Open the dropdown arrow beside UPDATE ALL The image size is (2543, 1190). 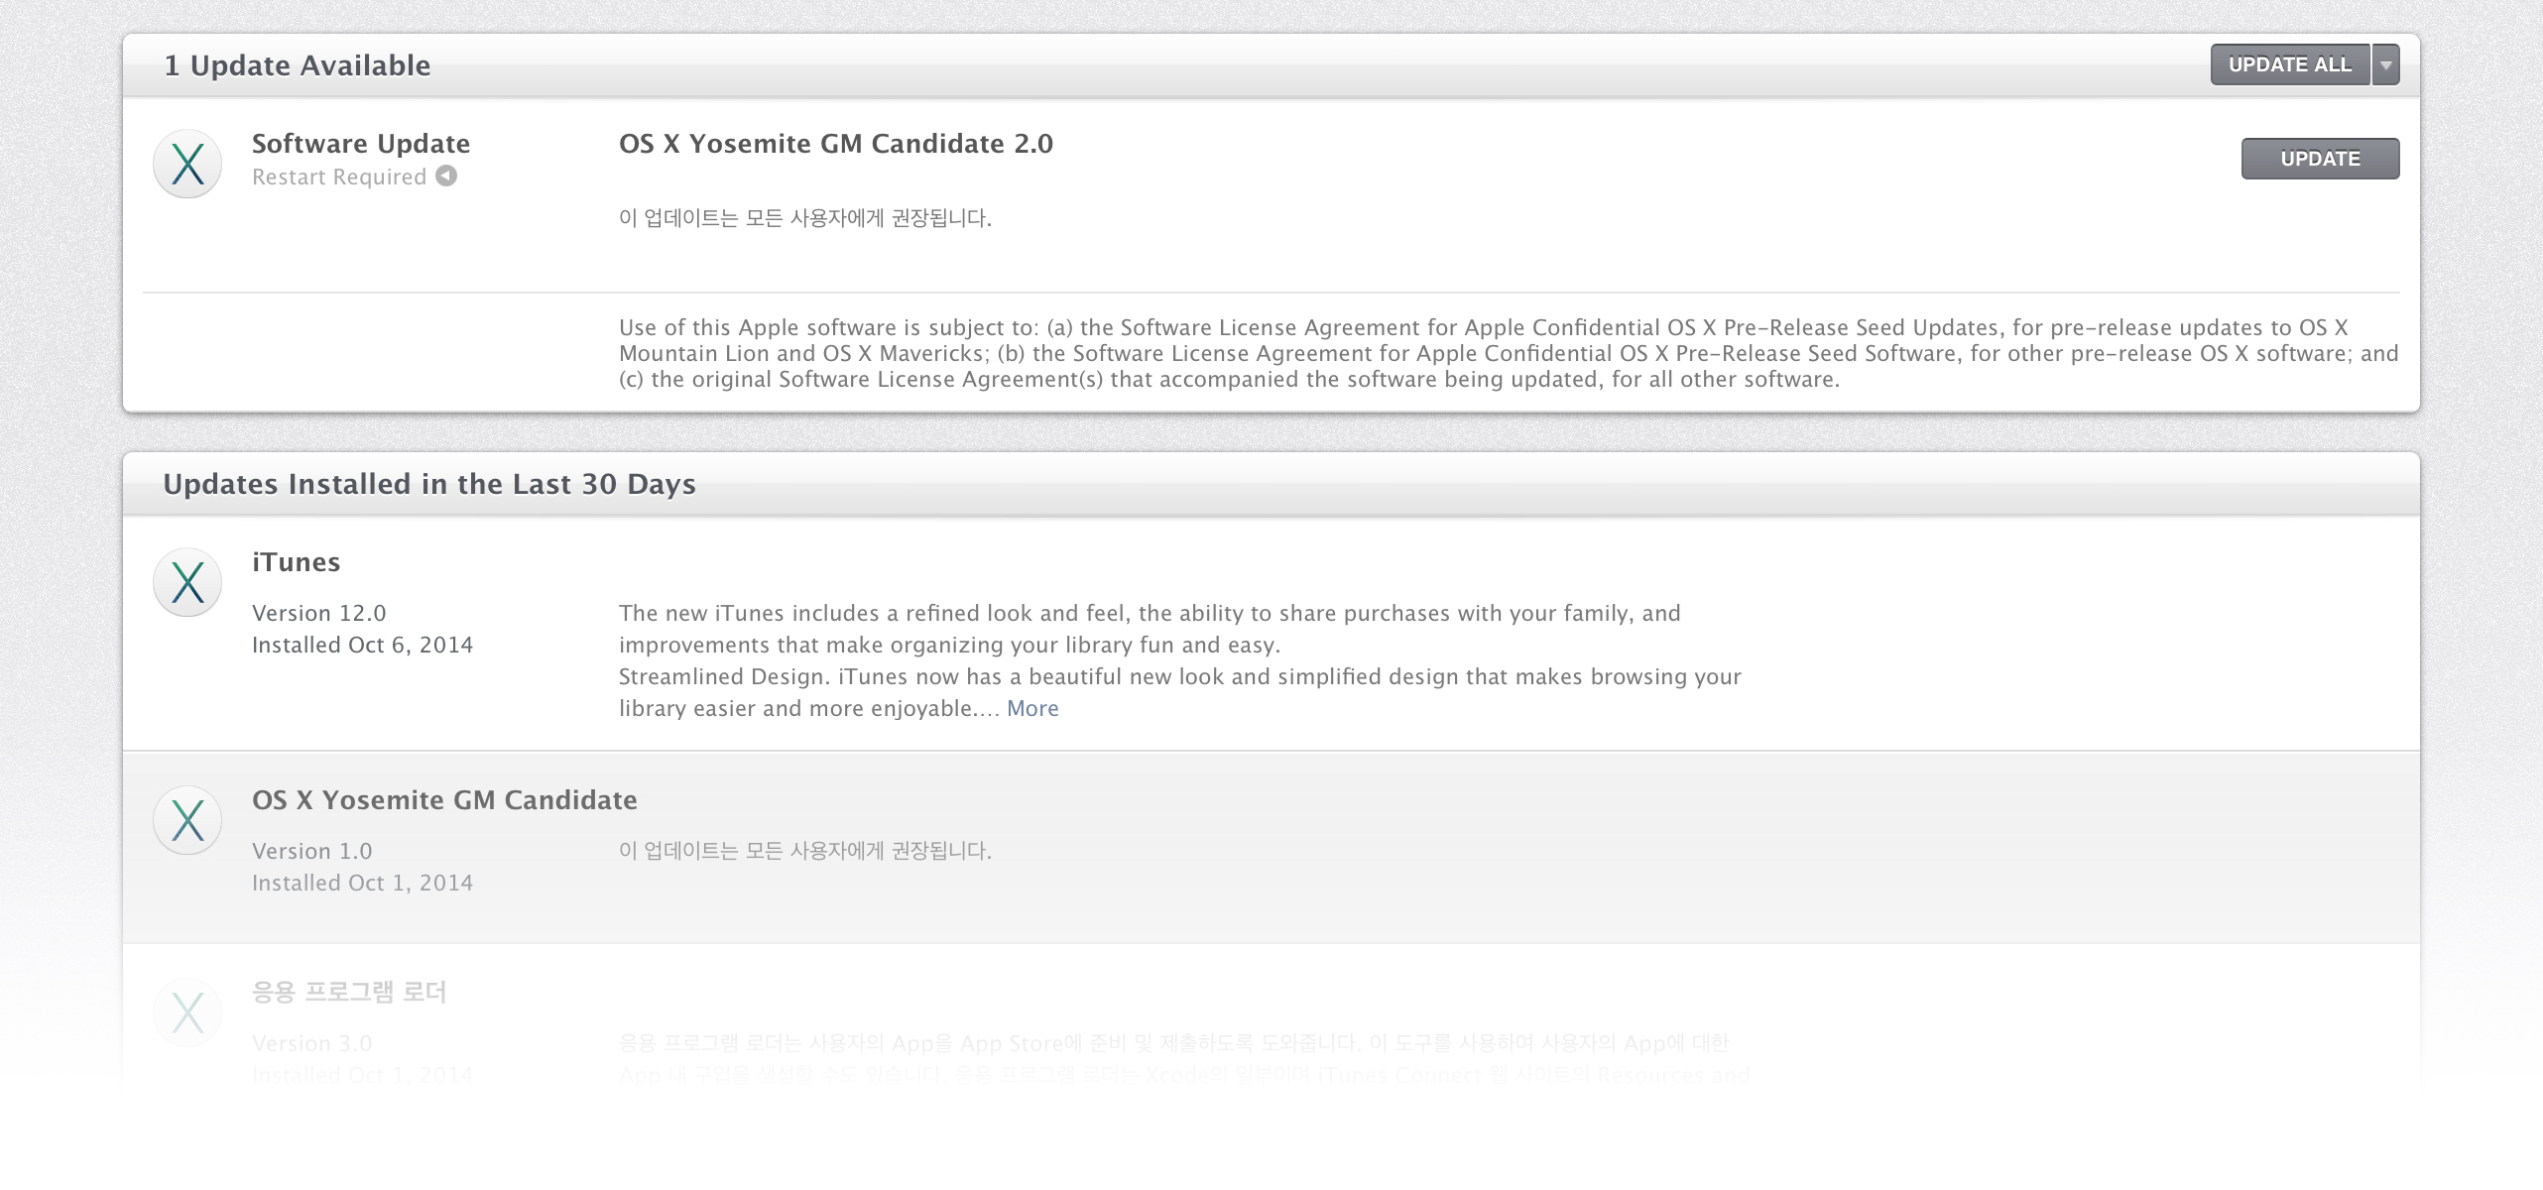[x=2386, y=64]
